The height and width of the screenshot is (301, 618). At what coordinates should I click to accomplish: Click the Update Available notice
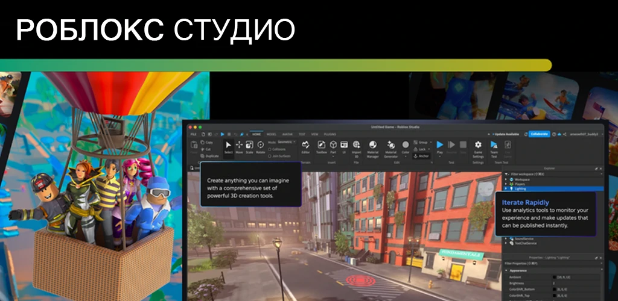click(x=506, y=134)
